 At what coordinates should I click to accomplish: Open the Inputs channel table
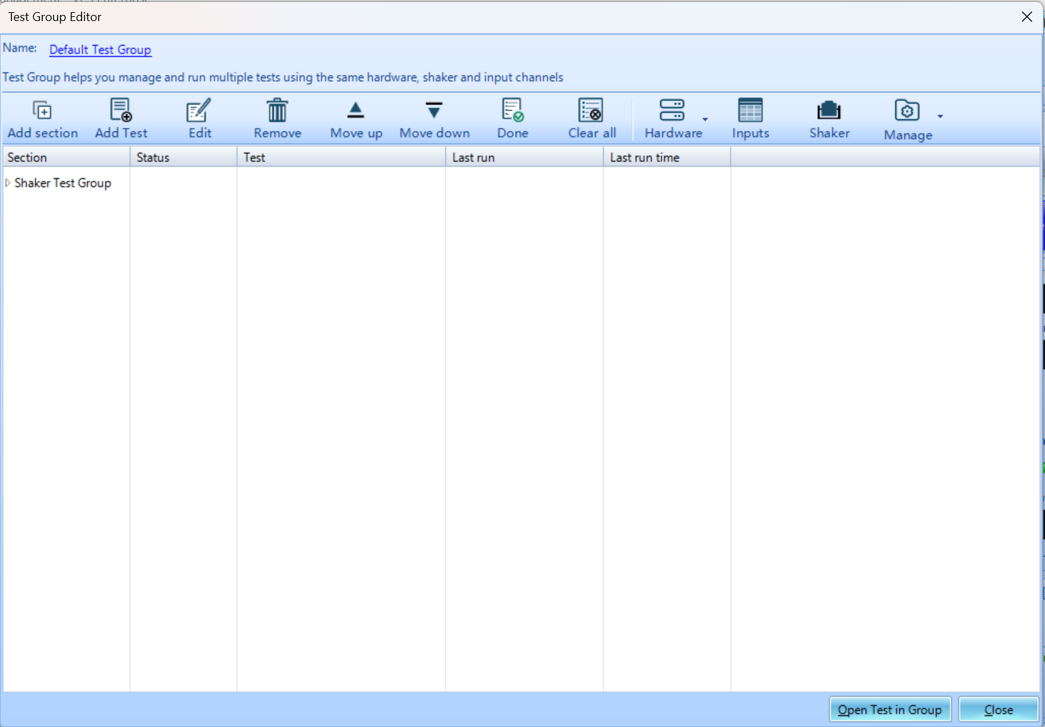[x=750, y=111]
